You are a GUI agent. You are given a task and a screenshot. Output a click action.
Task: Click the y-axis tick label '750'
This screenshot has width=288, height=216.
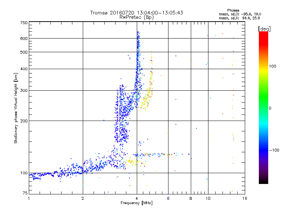24,23
